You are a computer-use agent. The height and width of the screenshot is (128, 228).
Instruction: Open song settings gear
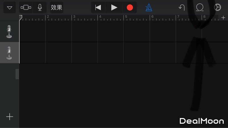point(217,7)
